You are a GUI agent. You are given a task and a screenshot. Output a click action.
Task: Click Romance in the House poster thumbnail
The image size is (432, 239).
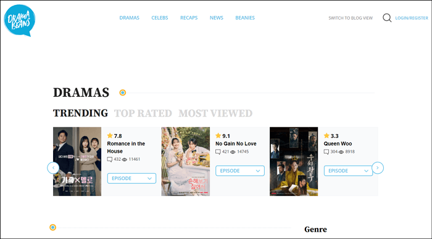77,161
